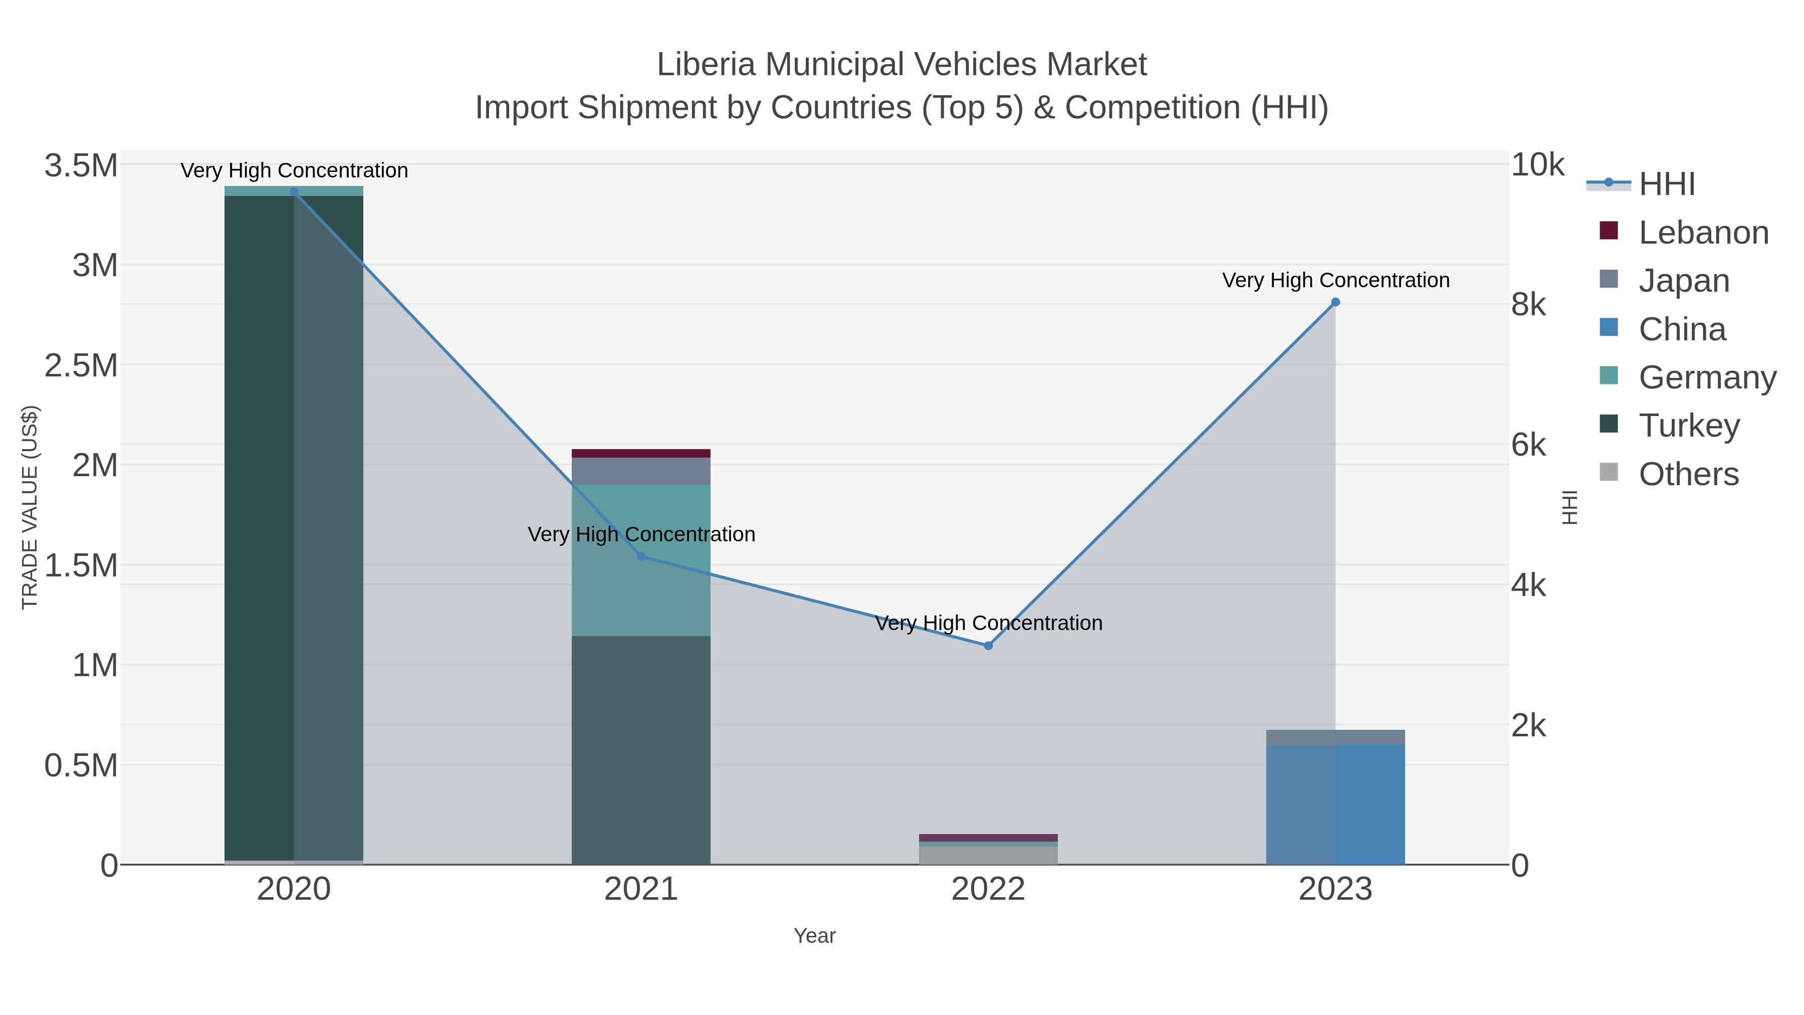Click the Turkey bar segment in 2021
Image resolution: width=1804 pixels, height=1015 pixels.
pyautogui.click(x=641, y=749)
